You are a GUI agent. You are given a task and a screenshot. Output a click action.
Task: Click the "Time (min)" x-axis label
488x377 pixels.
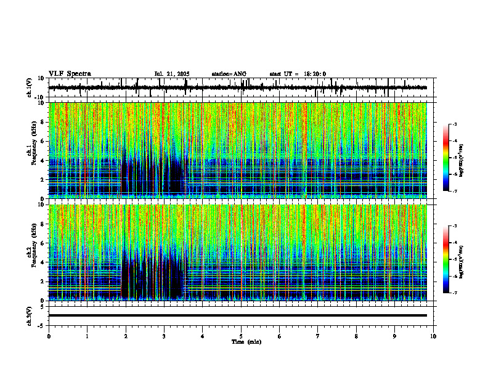[246, 342]
